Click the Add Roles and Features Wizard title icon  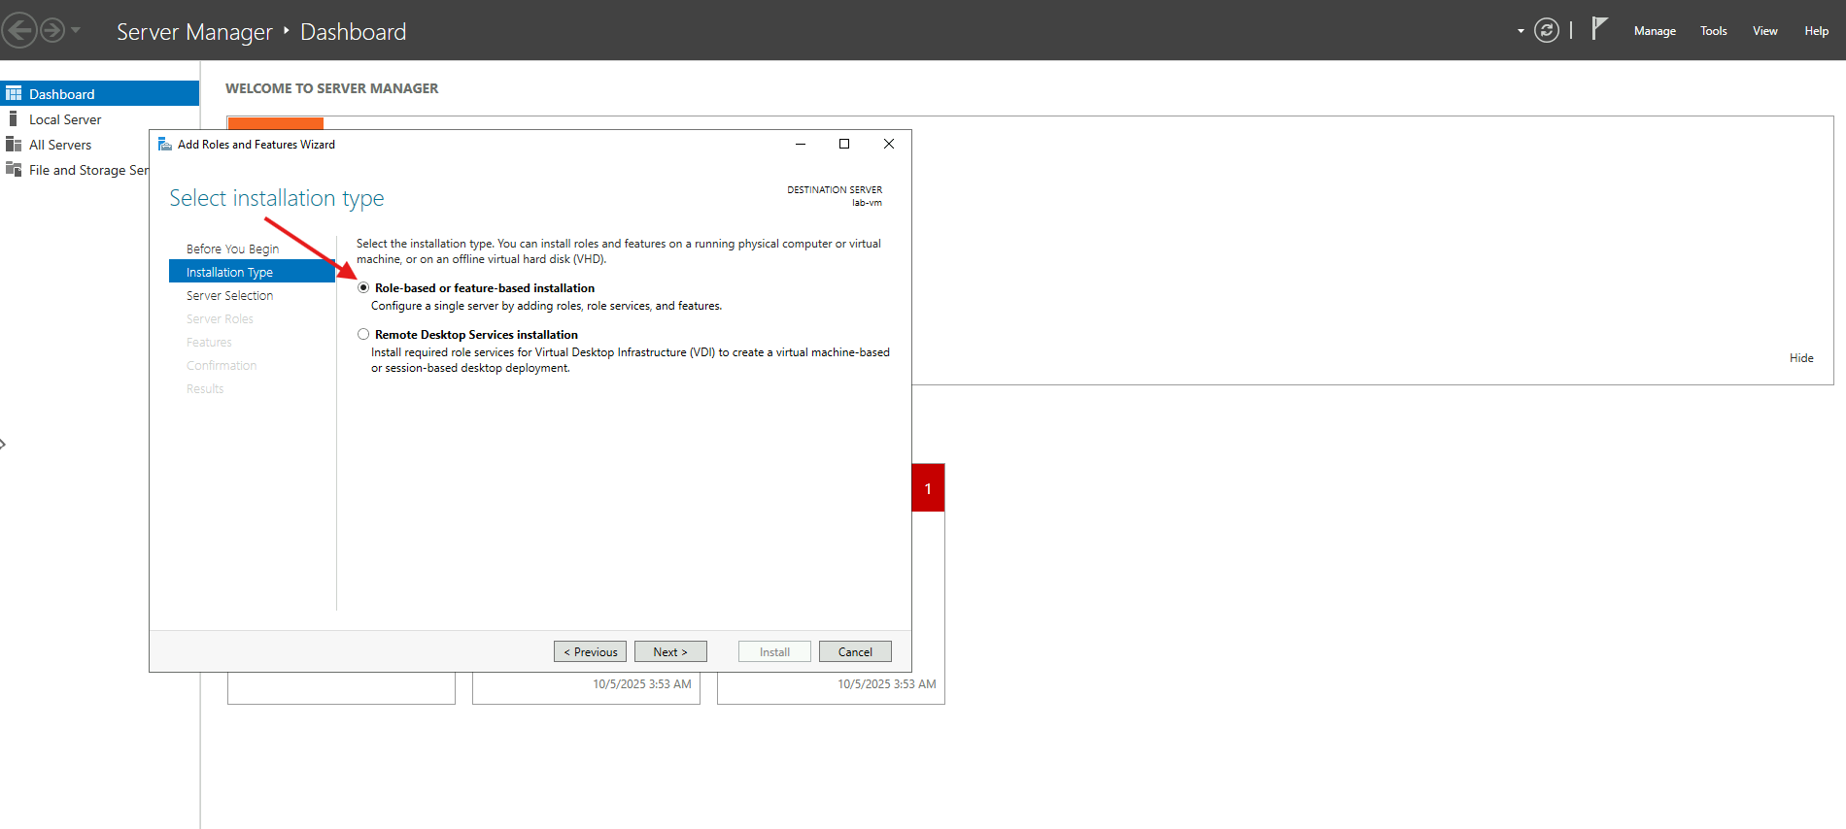(165, 144)
